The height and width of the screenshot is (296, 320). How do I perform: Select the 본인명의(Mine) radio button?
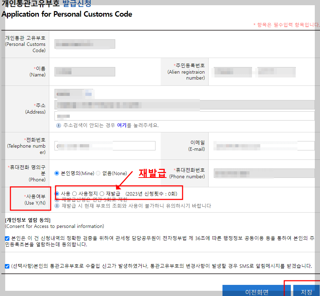(x=57, y=173)
